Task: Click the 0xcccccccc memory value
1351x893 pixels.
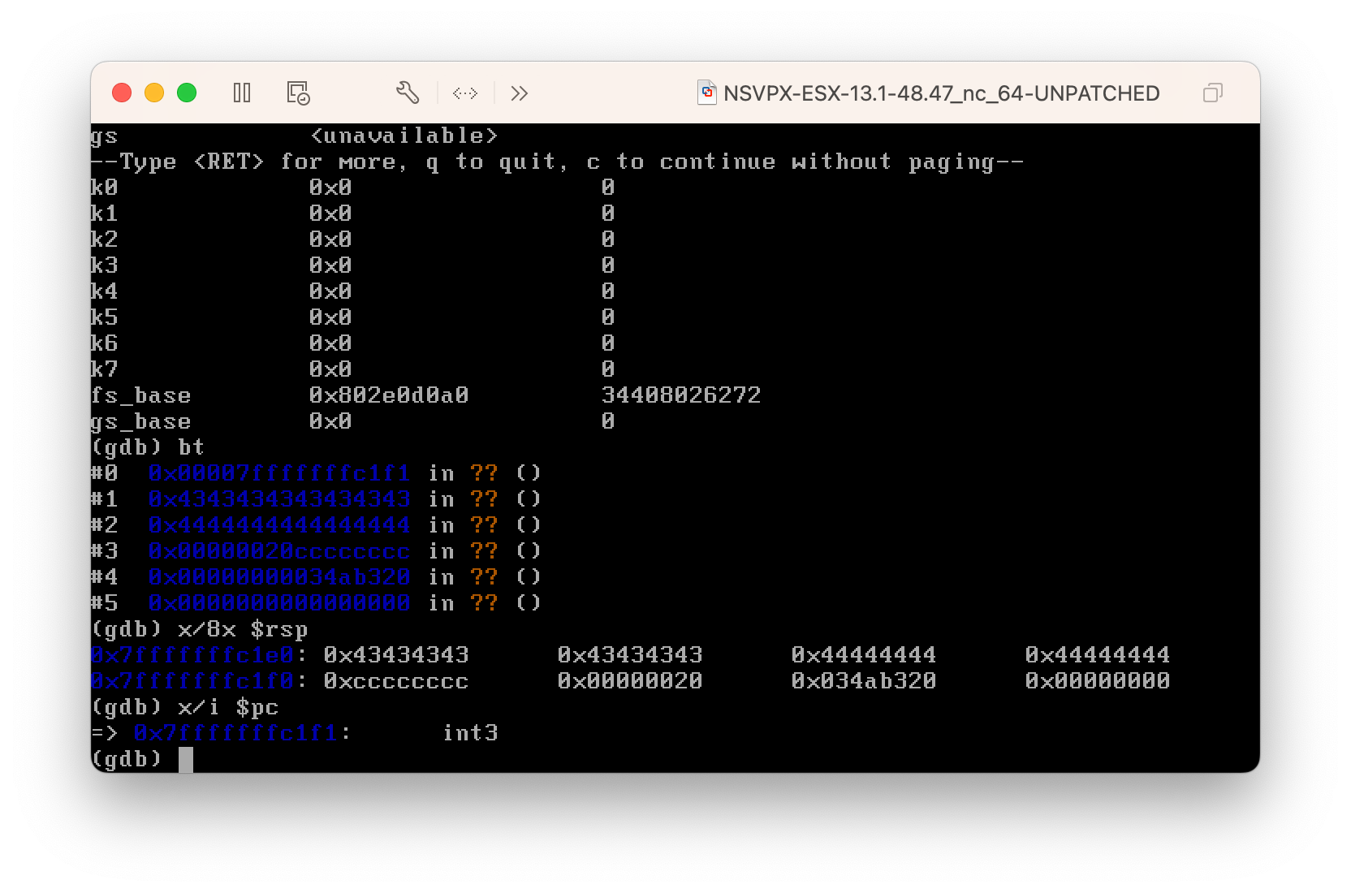Action: [x=396, y=681]
